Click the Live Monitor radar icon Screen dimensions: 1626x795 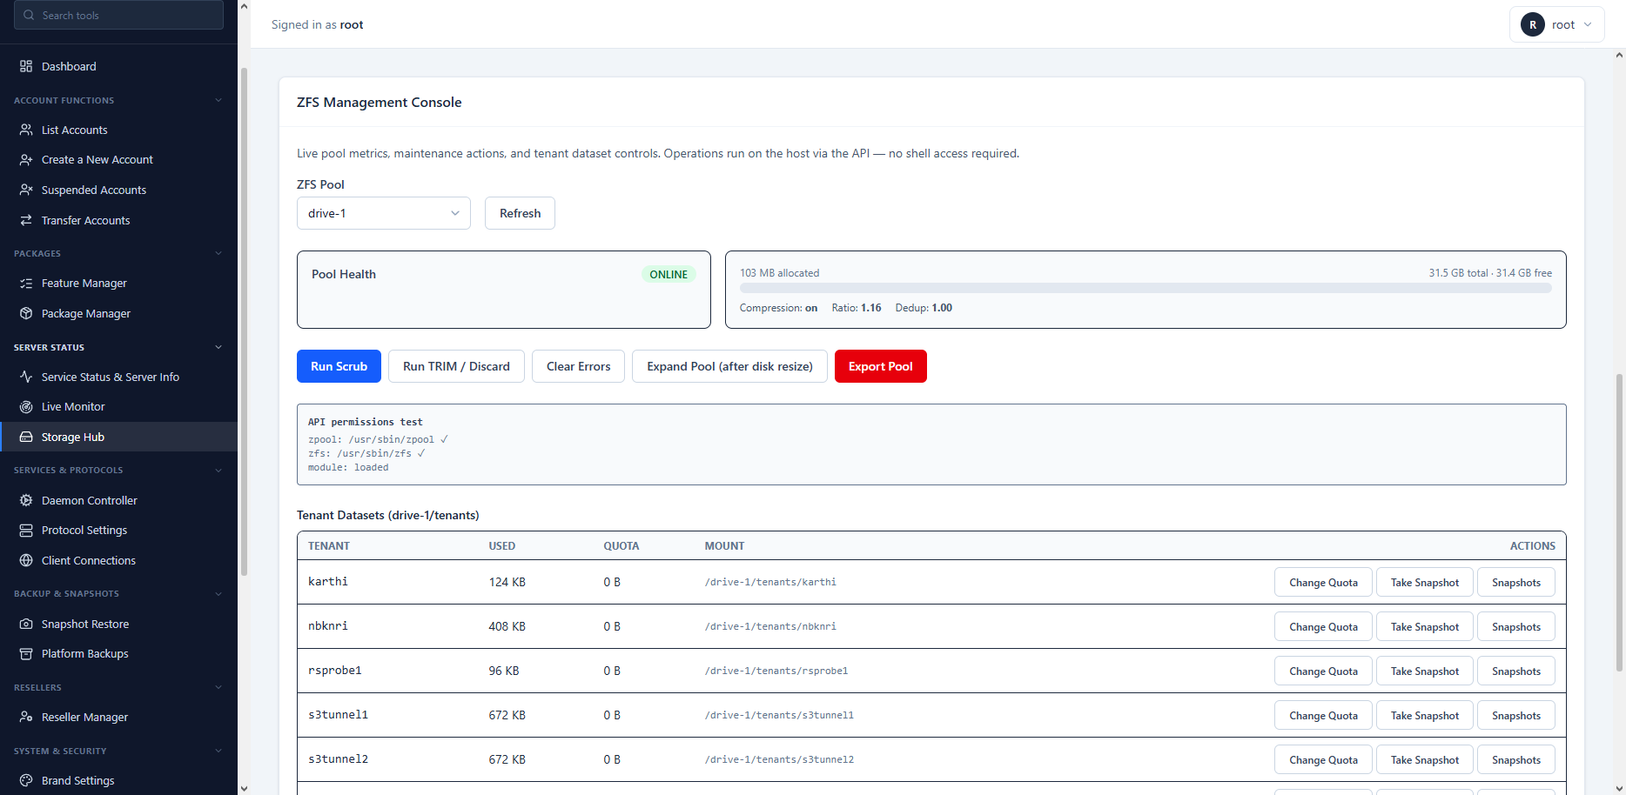(x=26, y=406)
